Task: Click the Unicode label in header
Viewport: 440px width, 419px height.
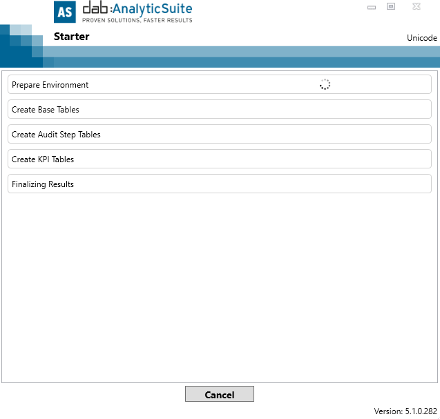Action: (421, 38)
